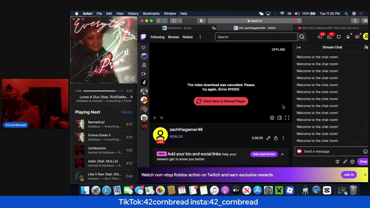
Task: Click the ROBLOX category link
Action: [x=176, y=137]
